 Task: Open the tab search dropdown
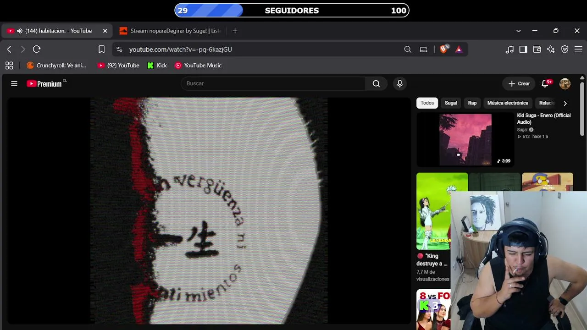click(519, 31)
